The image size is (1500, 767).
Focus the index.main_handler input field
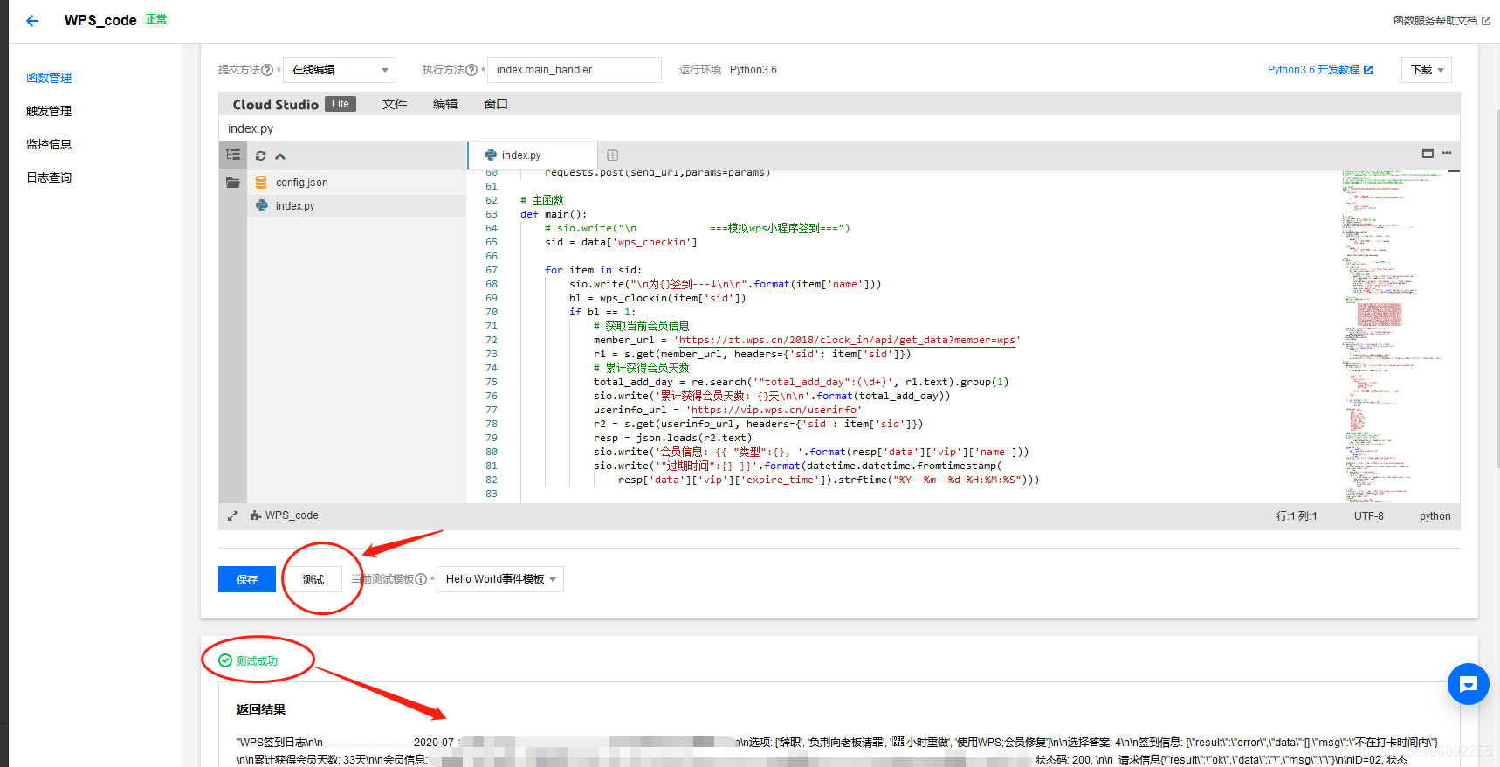[575, 70]
